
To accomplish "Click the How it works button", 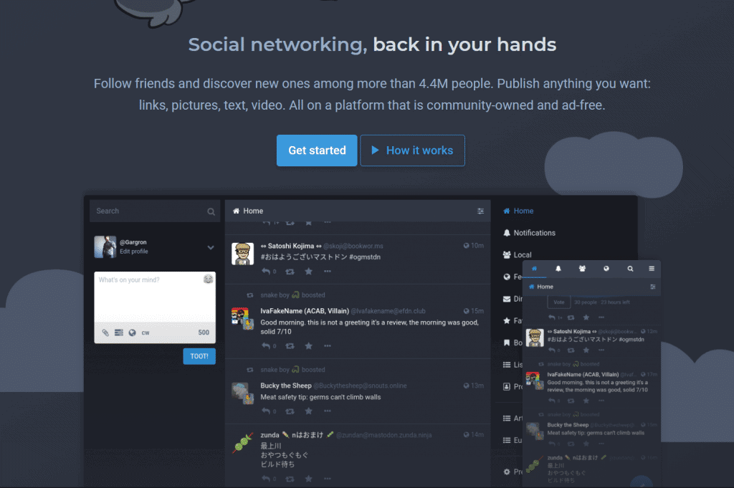I will [412, 150].
